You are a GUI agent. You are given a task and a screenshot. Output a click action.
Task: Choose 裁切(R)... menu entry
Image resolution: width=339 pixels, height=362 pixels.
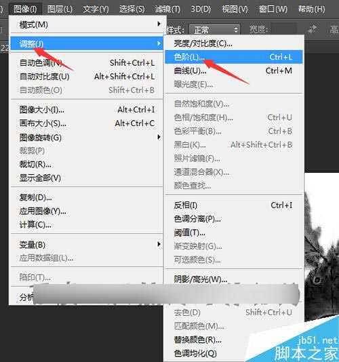click(x=87, y=164)
